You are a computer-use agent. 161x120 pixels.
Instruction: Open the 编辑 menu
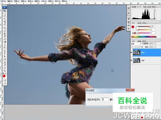click(10, 1)
